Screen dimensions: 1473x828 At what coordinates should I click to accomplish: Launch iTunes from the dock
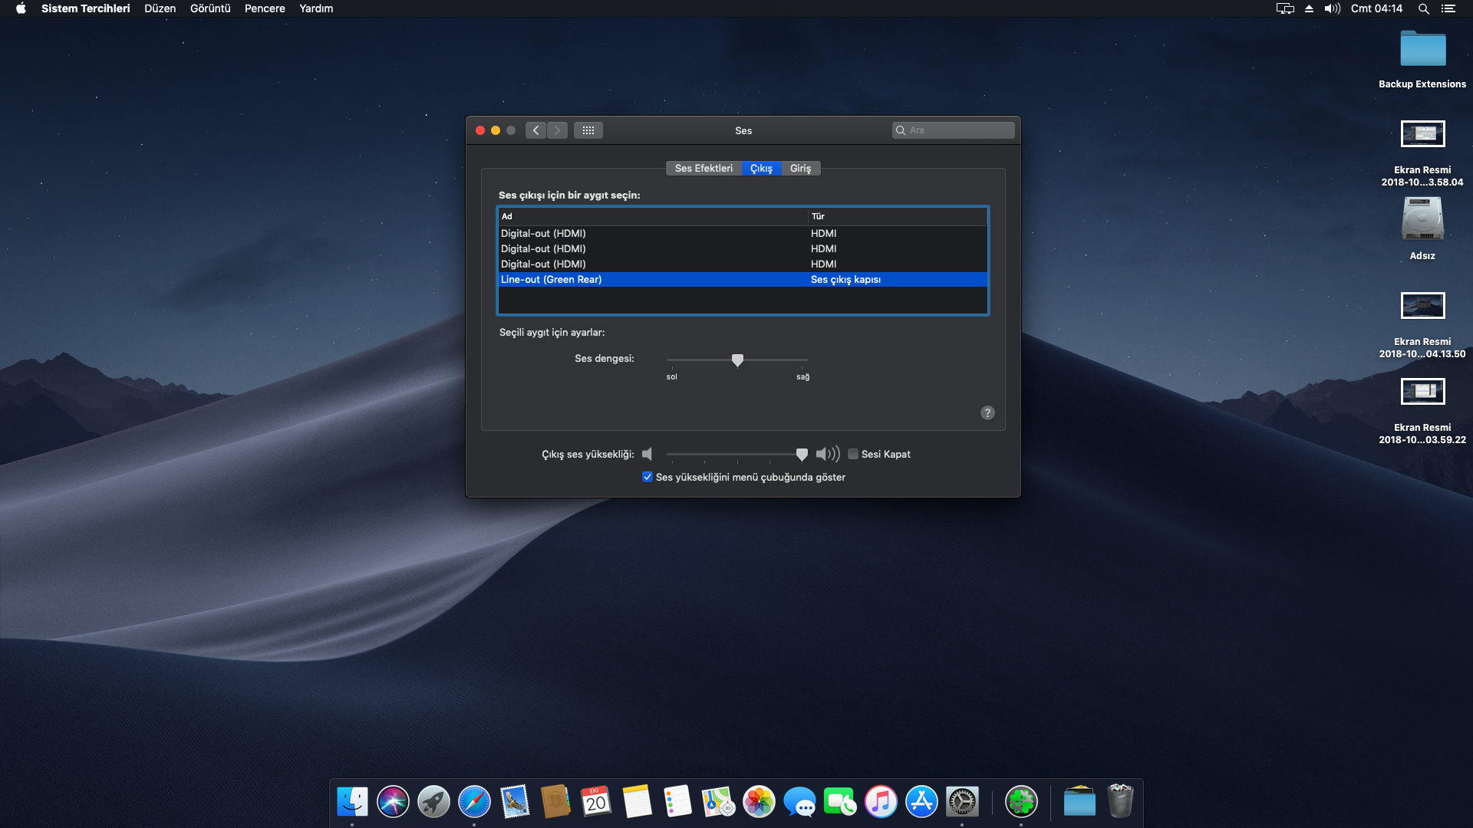pos(881,802)
